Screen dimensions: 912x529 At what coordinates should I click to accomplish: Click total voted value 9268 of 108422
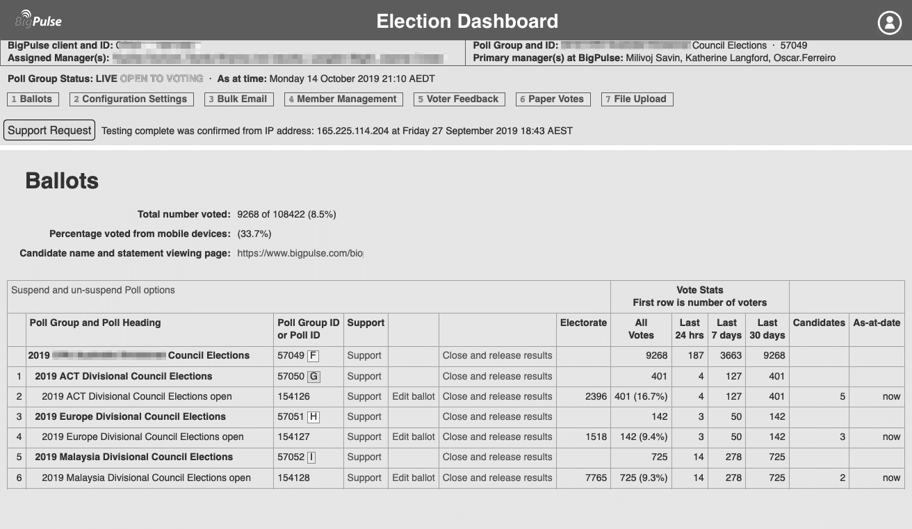coord(286,215)
